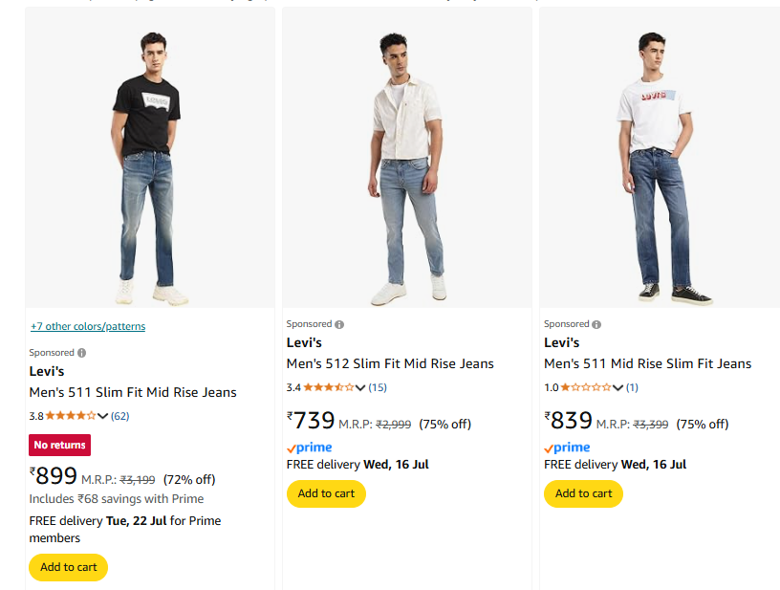Click Sponsored info icon on 512 jeans
This screenshot has height=590, width=780.
pyautogui.click(x=339, y=324)
